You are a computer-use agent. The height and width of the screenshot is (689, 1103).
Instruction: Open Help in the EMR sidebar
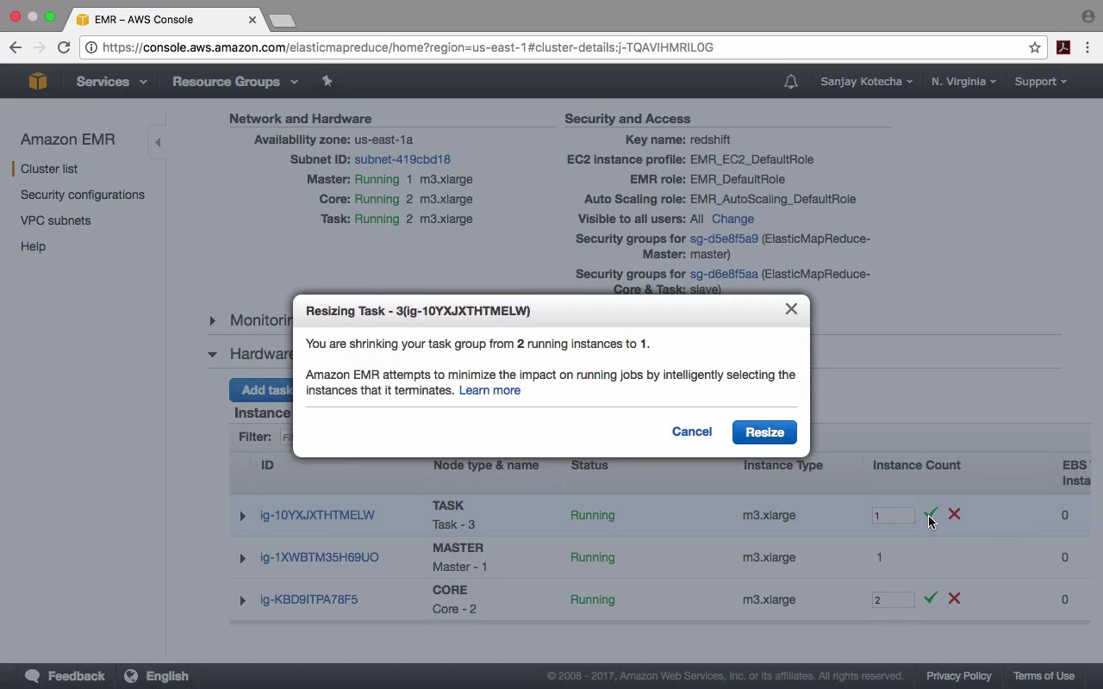33,246
